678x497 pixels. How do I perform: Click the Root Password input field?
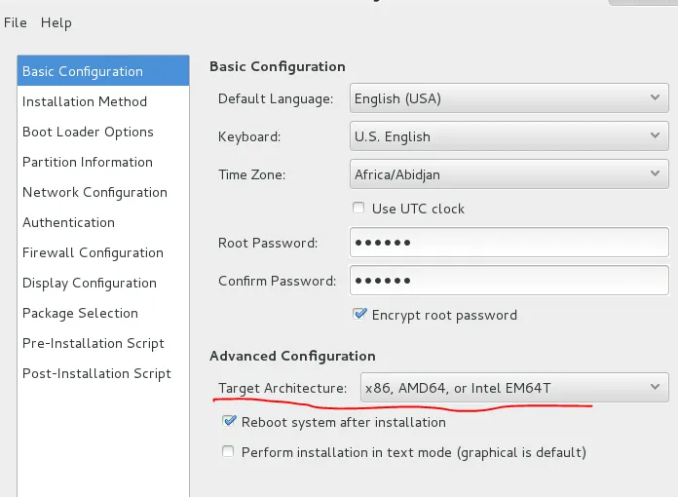(508, 242)
